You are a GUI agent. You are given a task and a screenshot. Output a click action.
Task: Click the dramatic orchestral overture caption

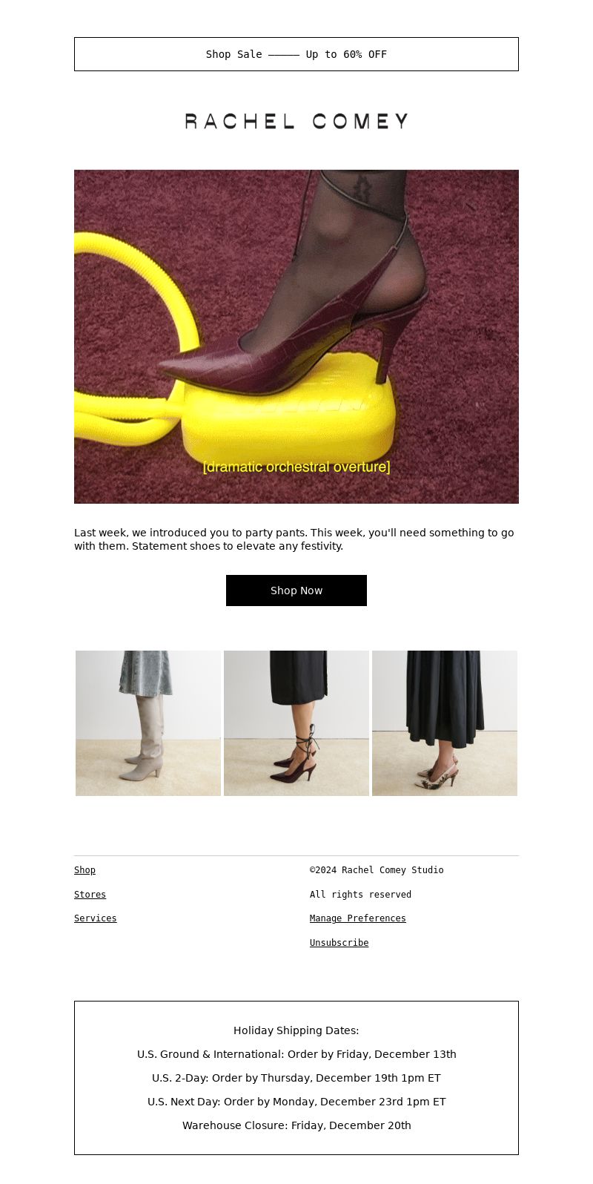[296, 467]
